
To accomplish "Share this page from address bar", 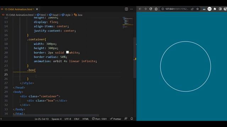I will coord(192,9).
